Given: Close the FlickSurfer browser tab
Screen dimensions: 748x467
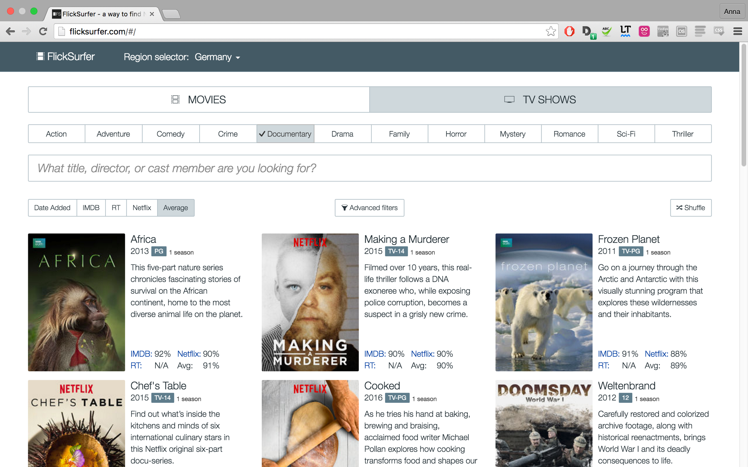Looking at the screenshot, I should [152, 14].
